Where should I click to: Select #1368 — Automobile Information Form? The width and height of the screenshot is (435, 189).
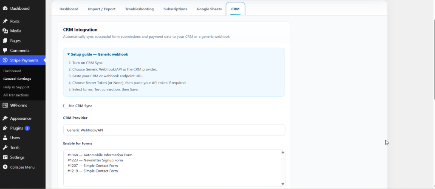pyautogui.click(x=100, y=155)
